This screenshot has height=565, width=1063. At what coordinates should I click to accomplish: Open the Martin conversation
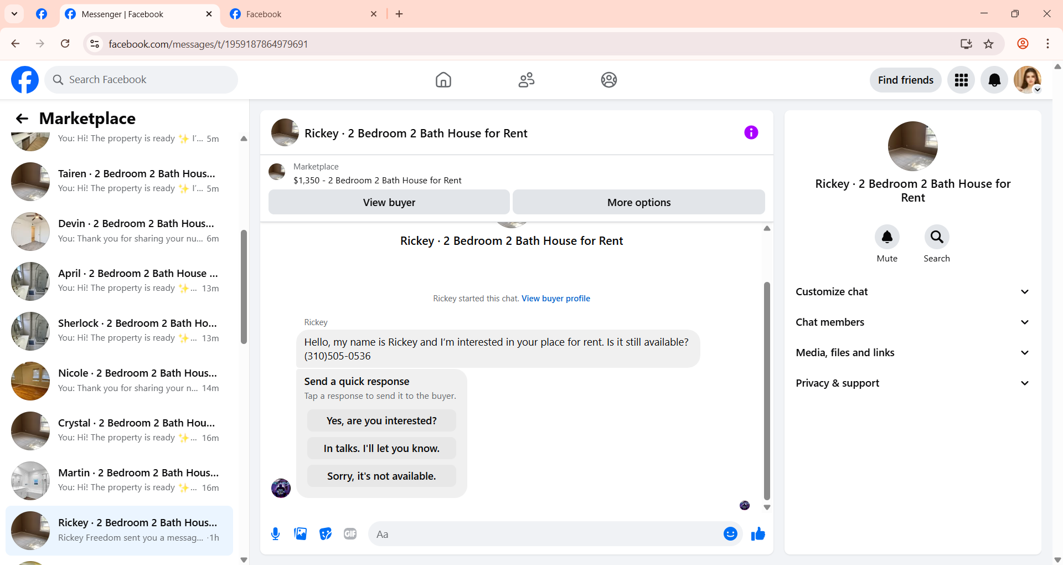tap(119, 481)
